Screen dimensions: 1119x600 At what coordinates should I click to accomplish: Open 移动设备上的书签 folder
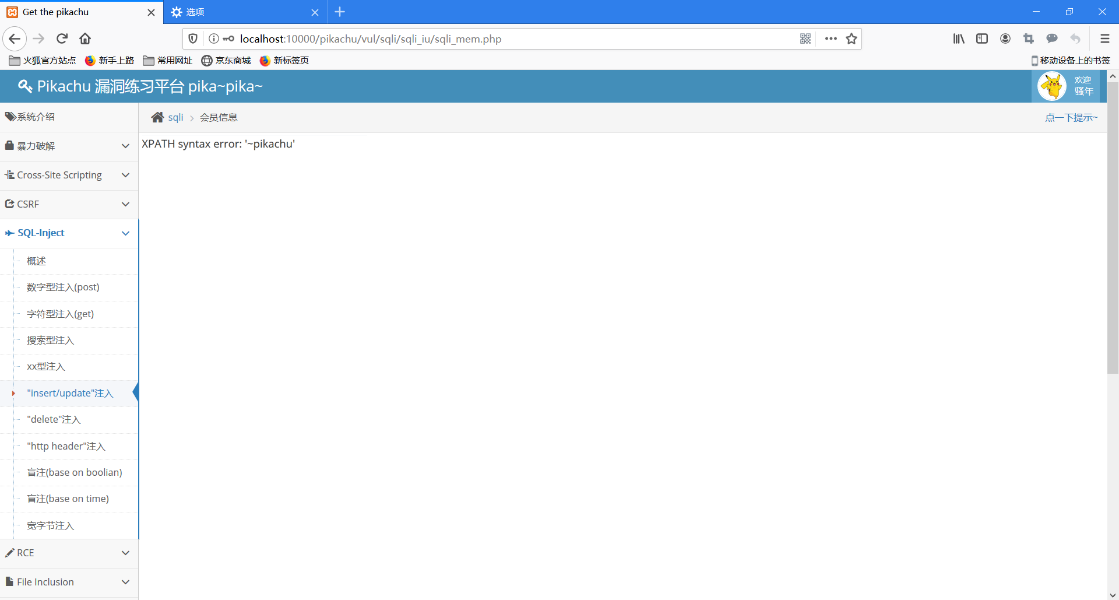1071,61
